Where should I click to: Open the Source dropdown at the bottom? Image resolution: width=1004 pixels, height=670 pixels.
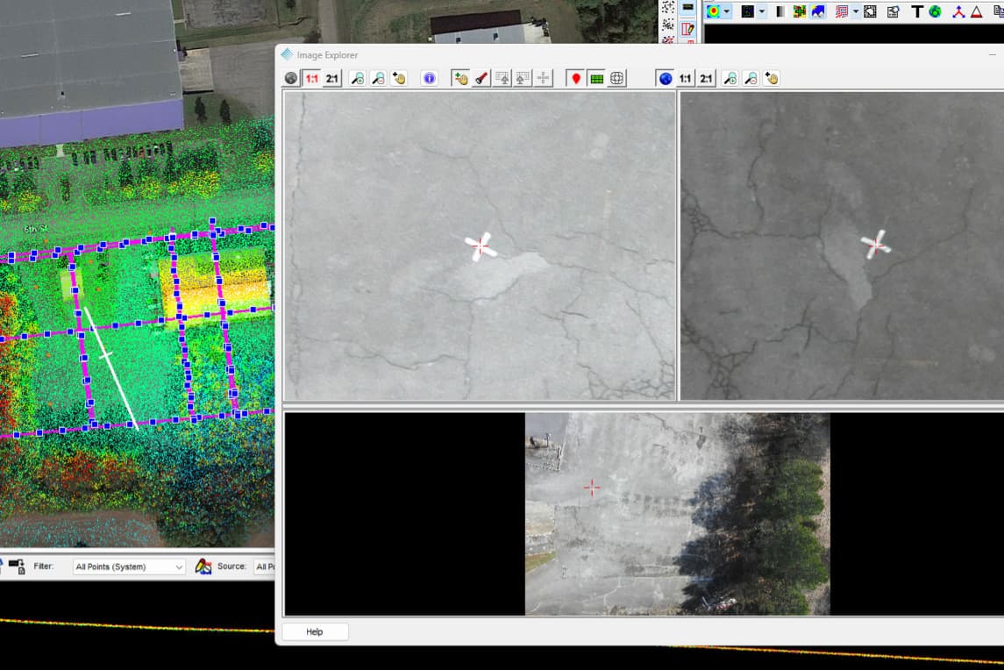[267, 566]
